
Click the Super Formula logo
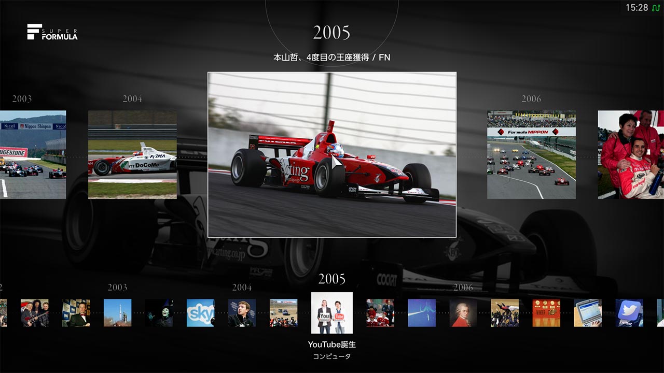click(x=52, y=32)
